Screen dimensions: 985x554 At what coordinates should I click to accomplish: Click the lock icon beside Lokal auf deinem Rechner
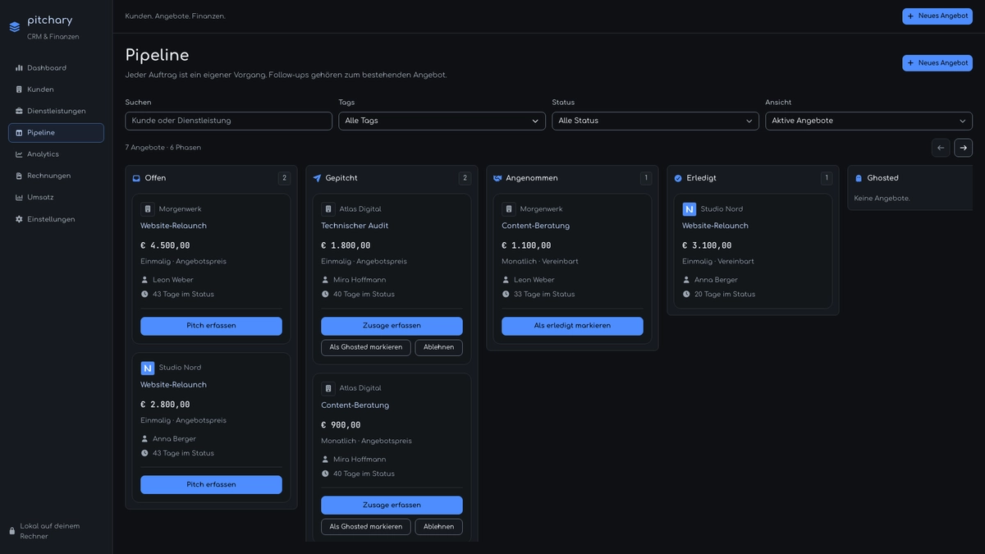coord(12,531)
